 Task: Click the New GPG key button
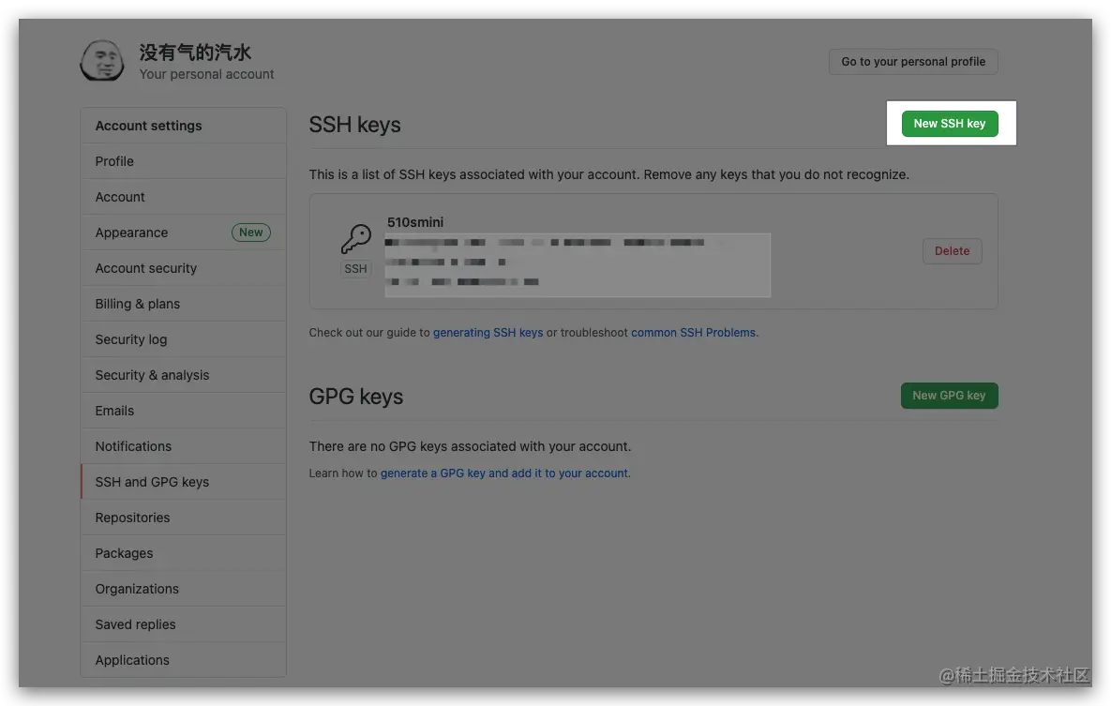pos(949,396)
